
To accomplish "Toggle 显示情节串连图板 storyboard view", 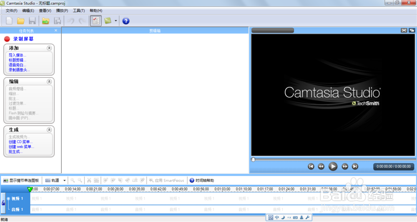I will pos(21,181).
